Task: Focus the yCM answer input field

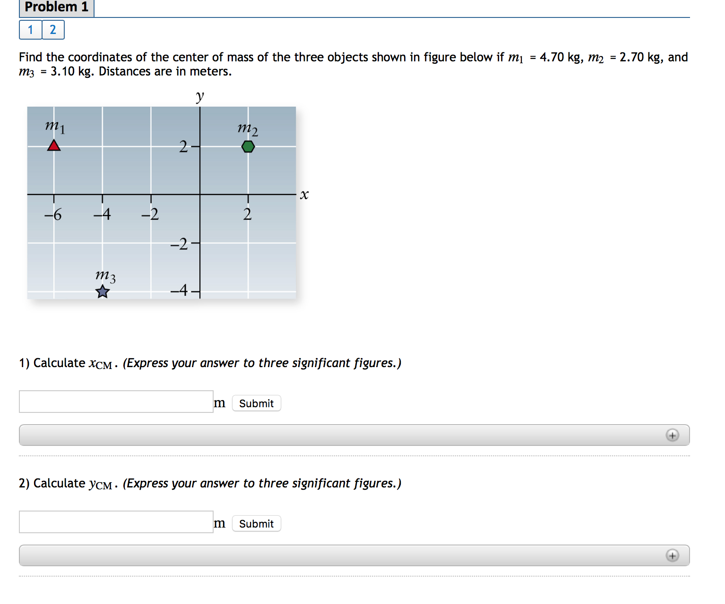Action: click(116, 522)
